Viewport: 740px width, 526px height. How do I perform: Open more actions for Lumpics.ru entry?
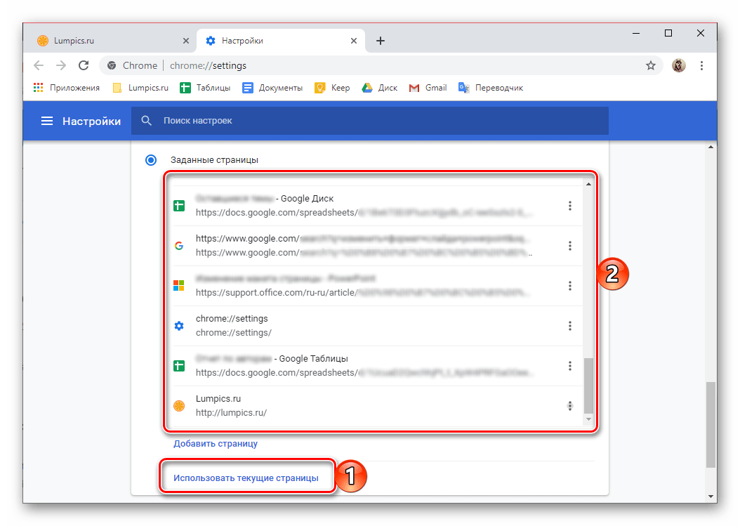[570, 406]
